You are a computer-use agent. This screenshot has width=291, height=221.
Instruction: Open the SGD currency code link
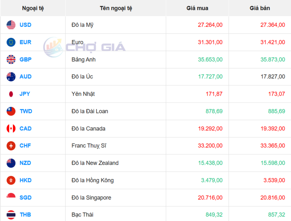[25, 198]
